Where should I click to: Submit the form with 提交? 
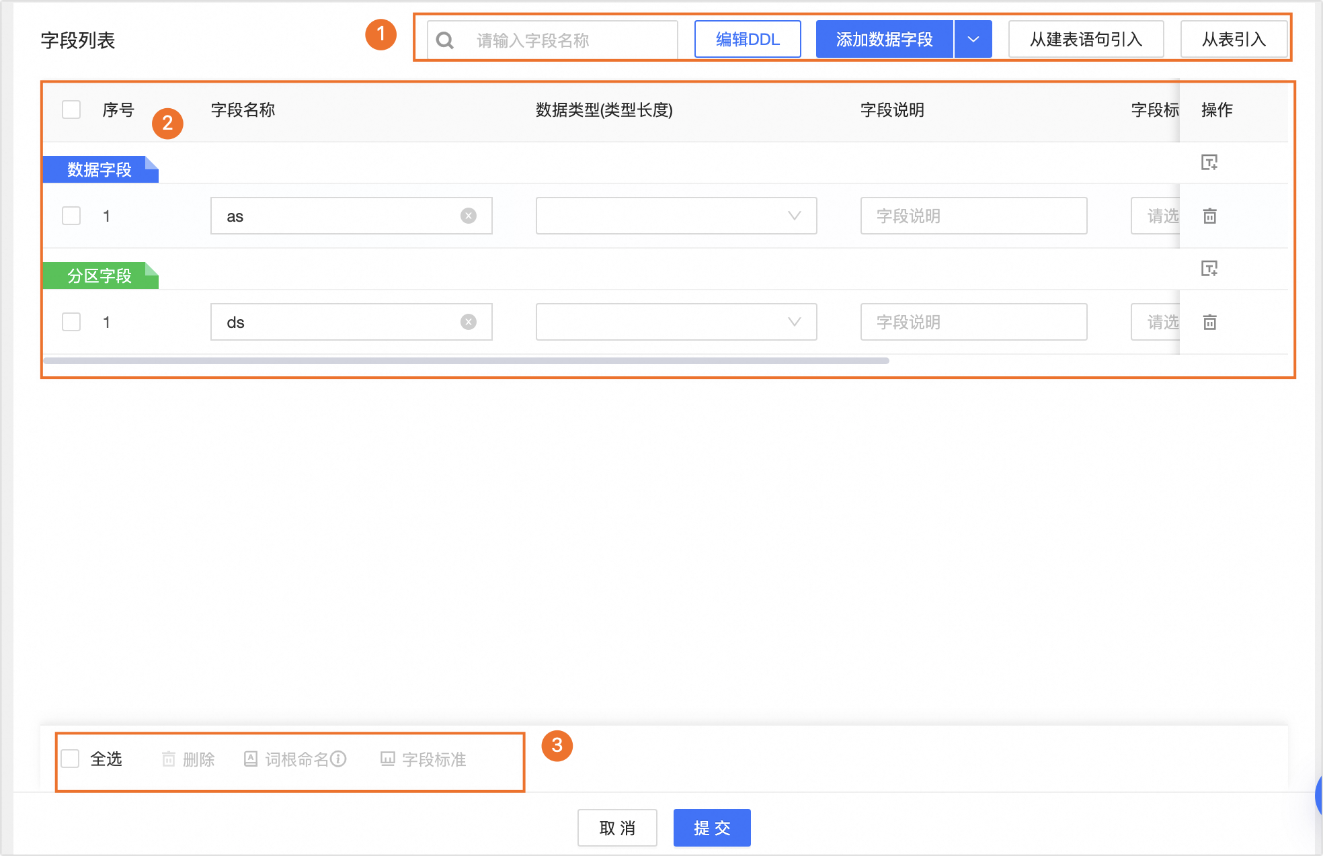712,828
